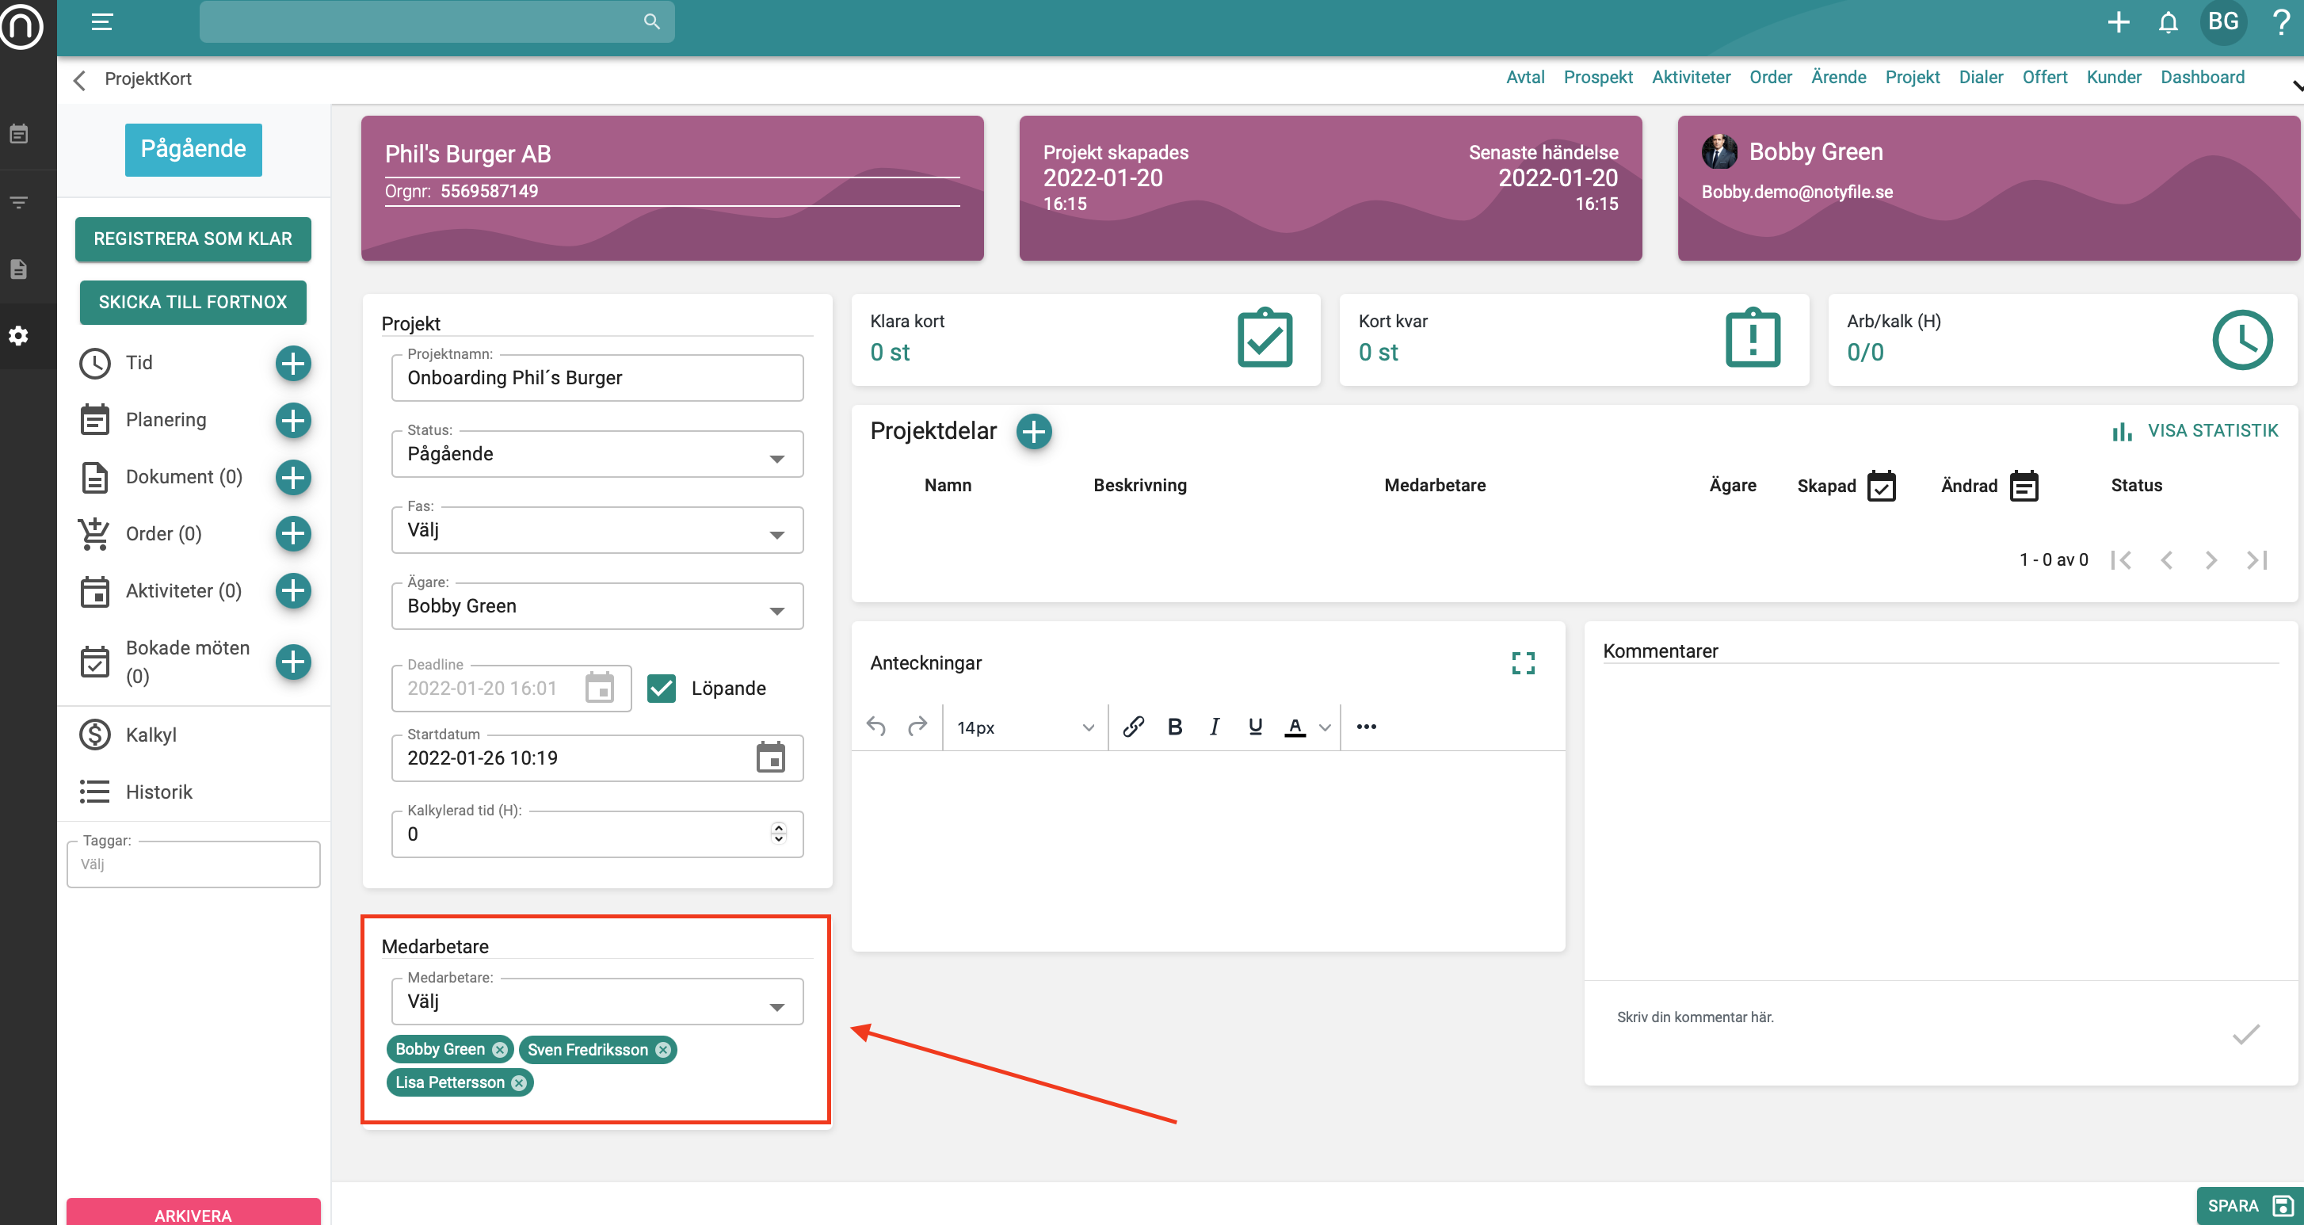Click hamburger menu icon in top bar
This screenshot has width=2304, height=1225.
102,21
